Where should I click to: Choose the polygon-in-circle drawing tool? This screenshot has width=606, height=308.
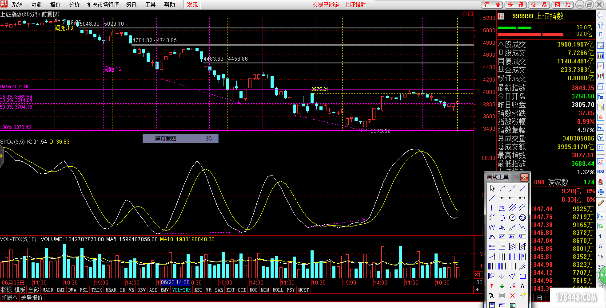[522, 218]
